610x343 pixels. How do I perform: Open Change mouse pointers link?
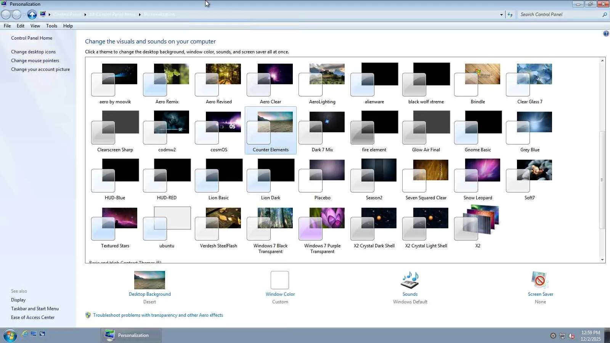[35, 61]
